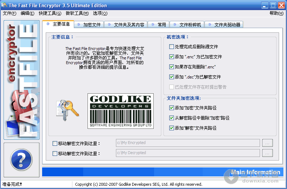The height and width of the screenshot is (189, 287).
Task: Click browse button for My Decrypted path
Action: pos(268,153)
